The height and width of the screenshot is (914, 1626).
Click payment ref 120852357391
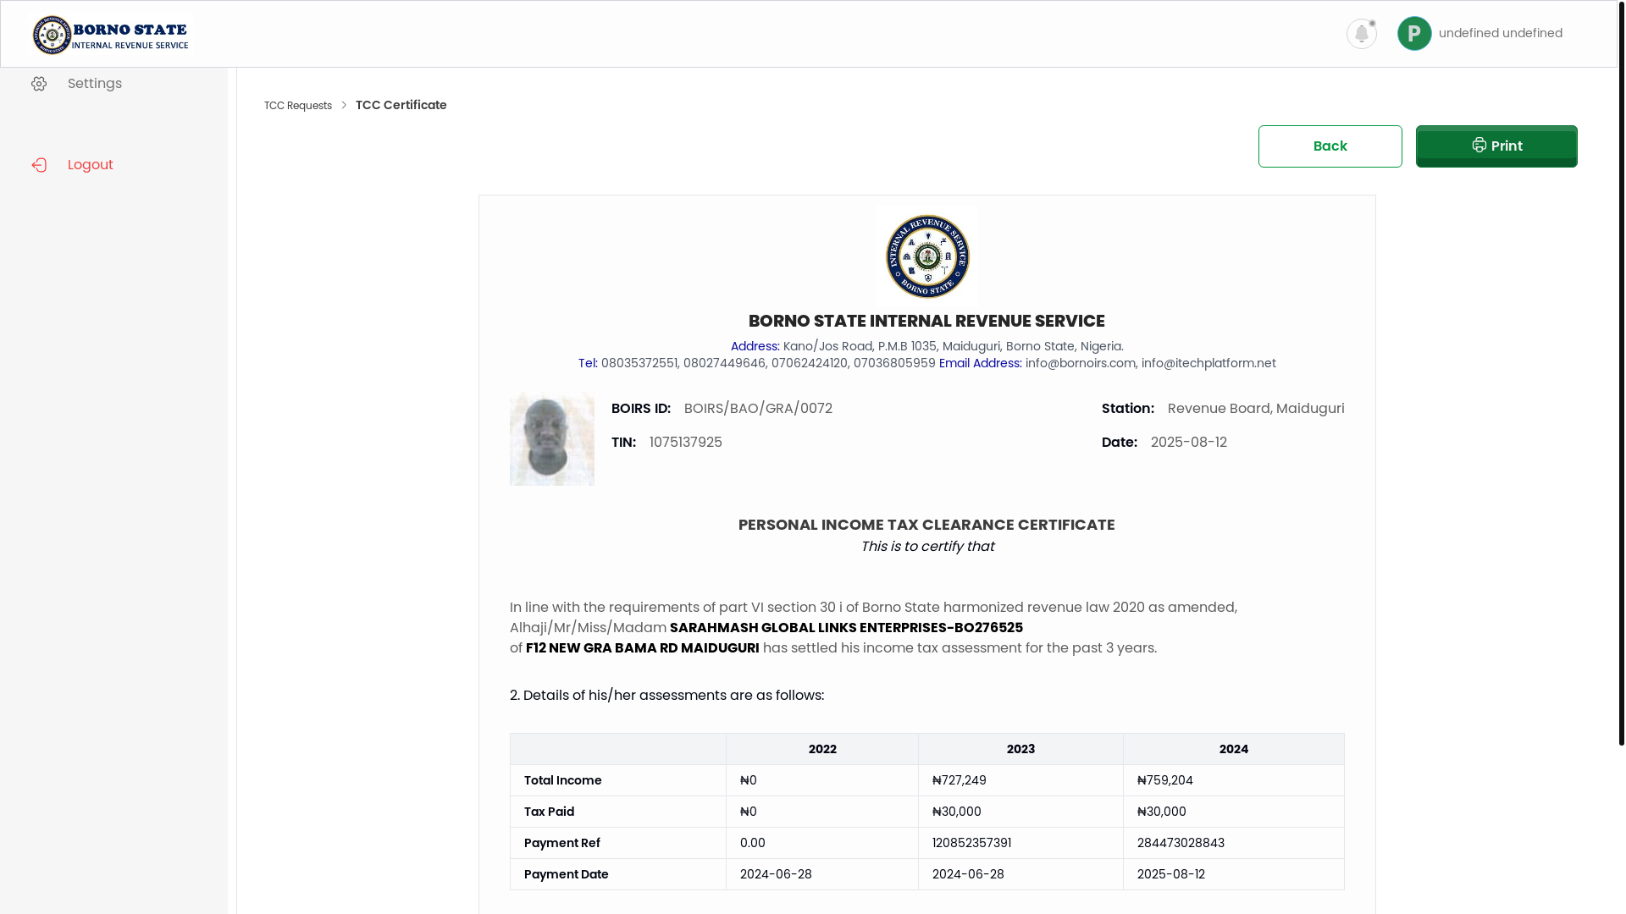[971, 843]
